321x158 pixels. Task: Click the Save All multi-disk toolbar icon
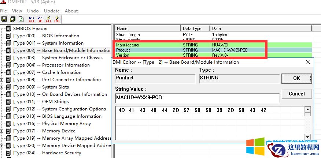coord(12,19)
